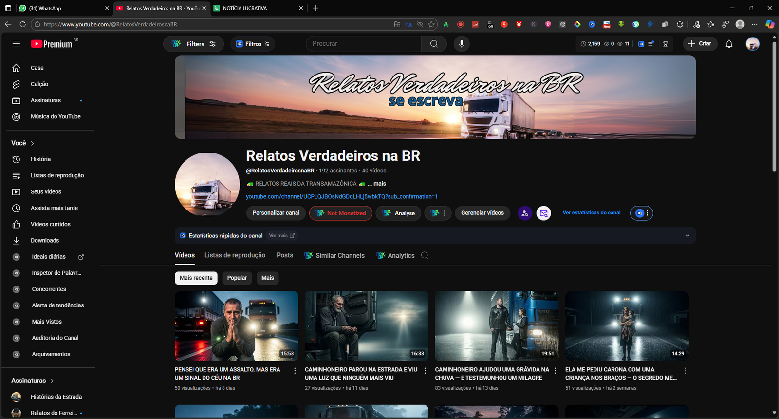This screenshot has height=419, width=779.
Task: Open the list icon with blue dot
Action: (x=651, y=44)
